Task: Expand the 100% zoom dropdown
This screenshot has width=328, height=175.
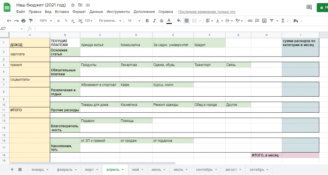Action: coord(45,21)
